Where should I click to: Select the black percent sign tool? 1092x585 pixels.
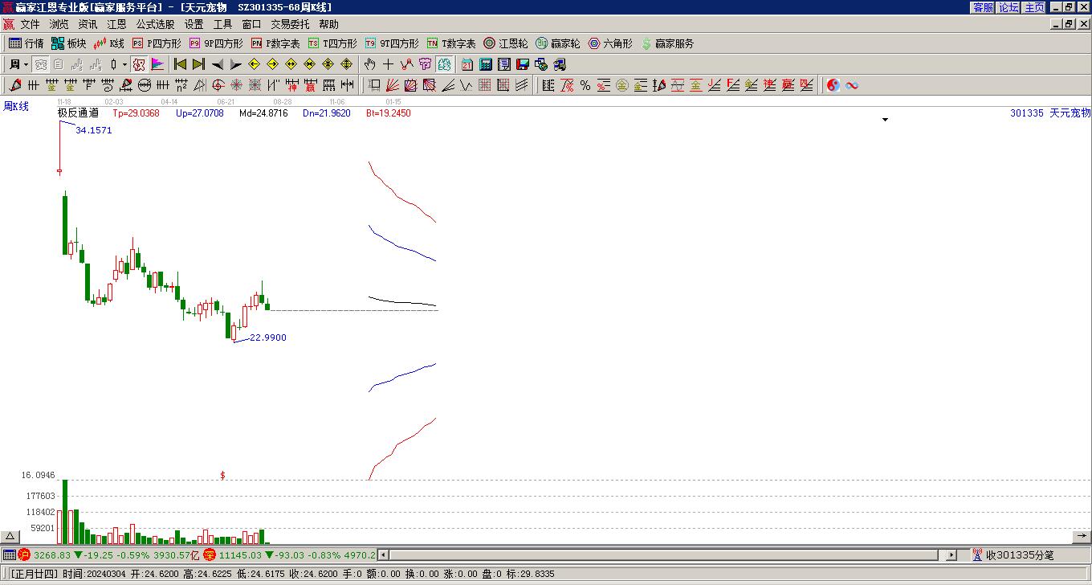[x=585, y=85]
